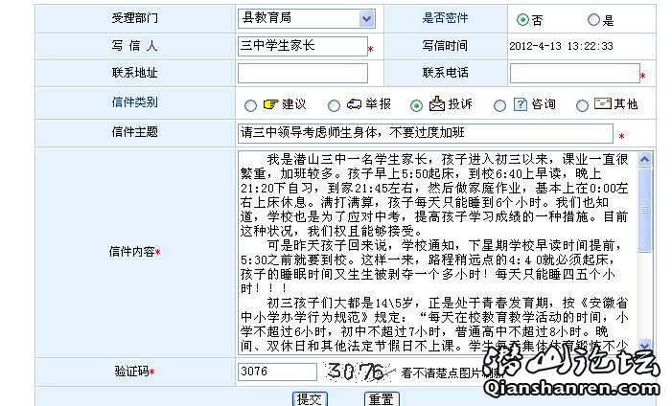Choose the 建议 letter type radio
672x406 pixels.
pos(250,105)
